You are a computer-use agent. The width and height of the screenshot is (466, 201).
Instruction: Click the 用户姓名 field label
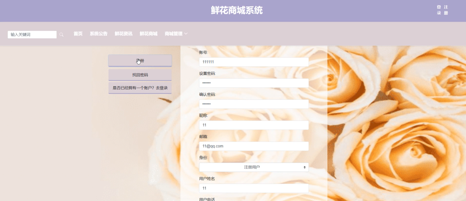pos(207,179)
